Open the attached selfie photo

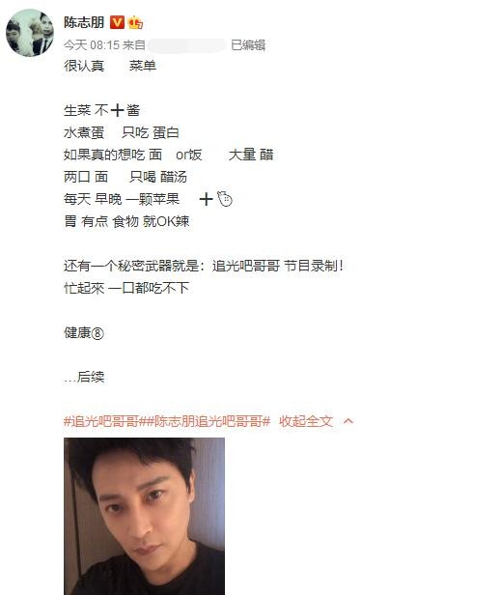[x=144, y=517]
